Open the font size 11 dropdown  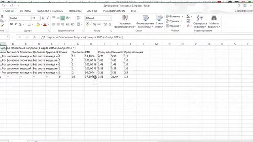pyautogui.click(x=39, y=18)
